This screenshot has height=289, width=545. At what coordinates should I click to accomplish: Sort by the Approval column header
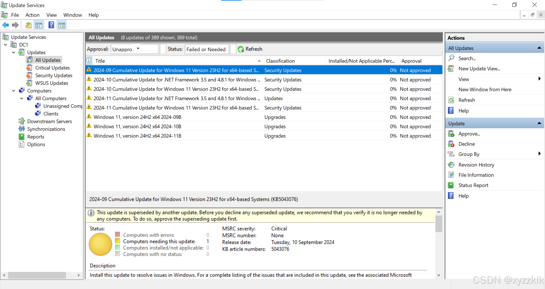click(x=420, y=61)
